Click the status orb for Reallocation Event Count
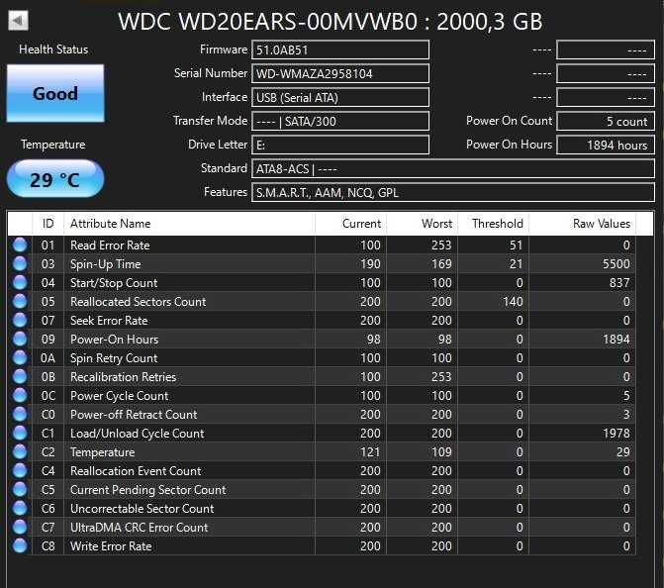 click(20, 470)
